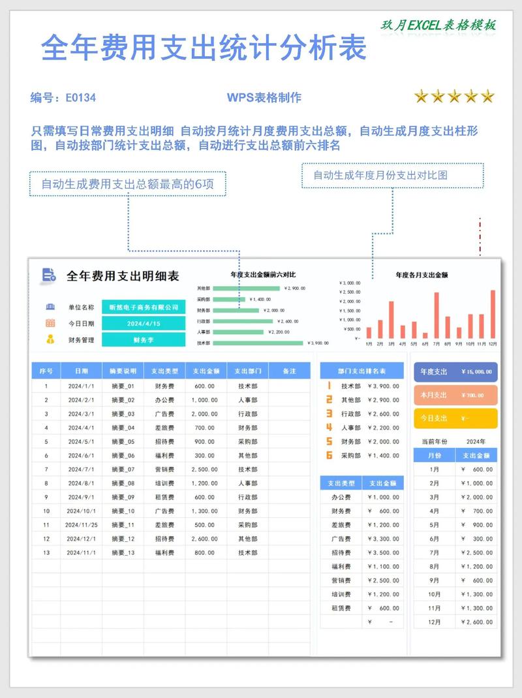Image resolution: width=522 pixels, height=698 pixels.
Task: Select the date field showing 2024/4/15
Action: tap(144, 324)
